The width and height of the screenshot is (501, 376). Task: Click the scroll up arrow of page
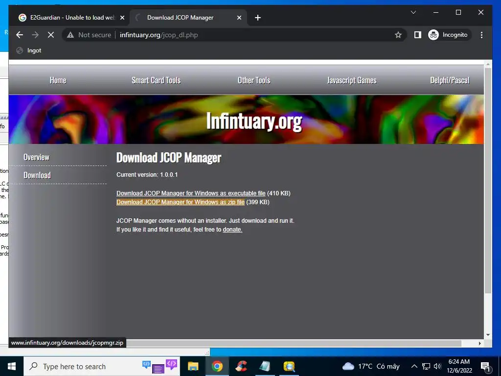click(488, 65)
